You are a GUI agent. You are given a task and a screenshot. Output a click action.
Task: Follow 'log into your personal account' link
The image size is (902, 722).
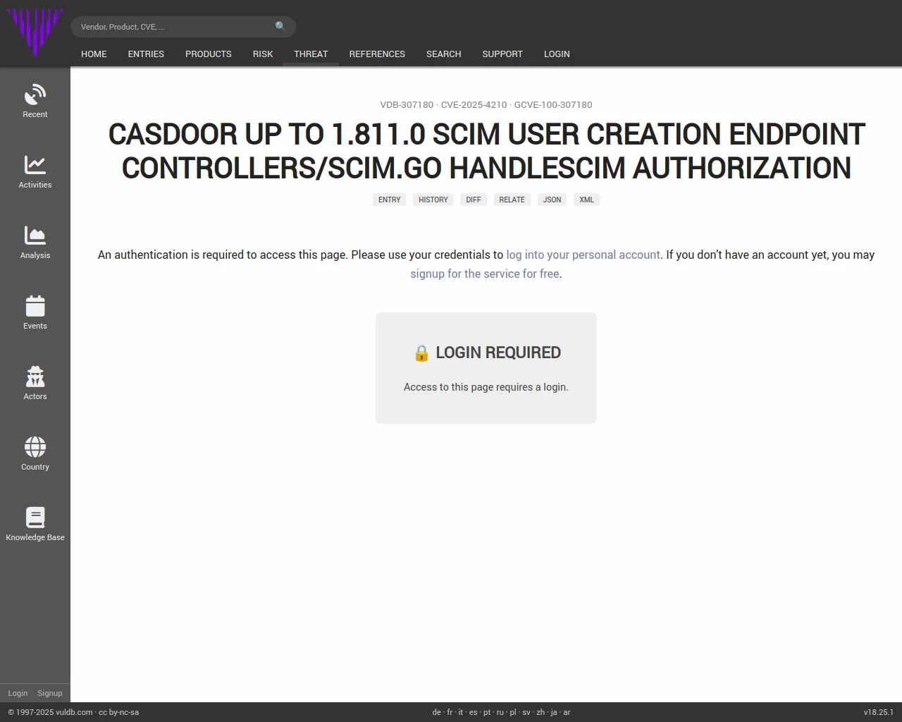click(583, 255)
